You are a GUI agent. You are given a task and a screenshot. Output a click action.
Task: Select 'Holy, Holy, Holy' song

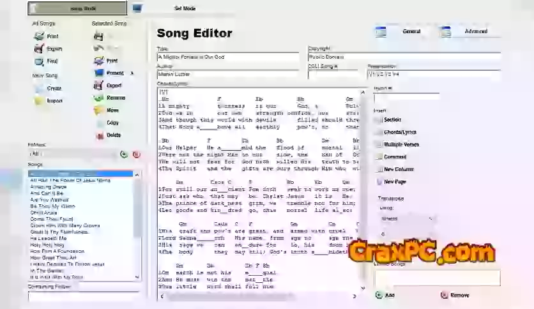tap(47, 245)
